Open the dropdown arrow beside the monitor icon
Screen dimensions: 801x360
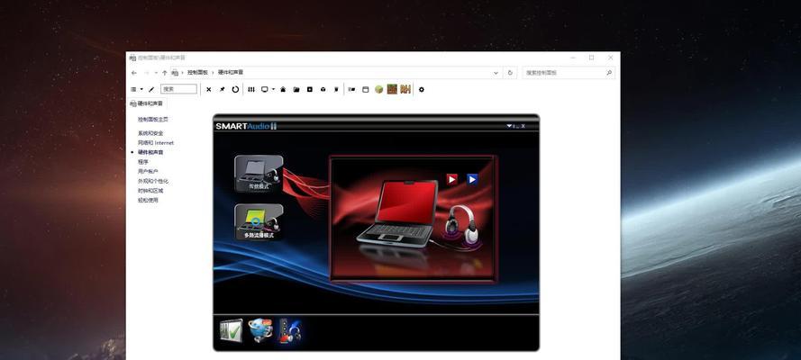click(273, 89)
